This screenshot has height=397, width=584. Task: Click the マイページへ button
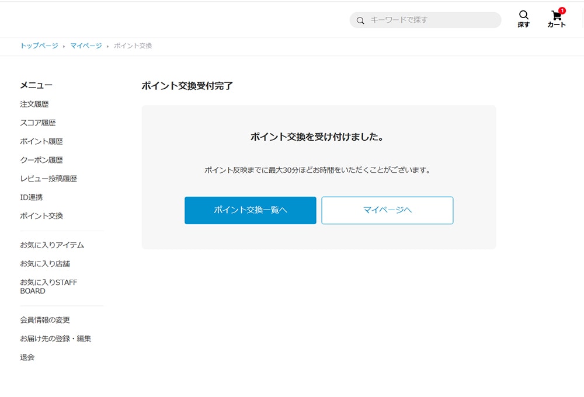click(x=387, y=210)
